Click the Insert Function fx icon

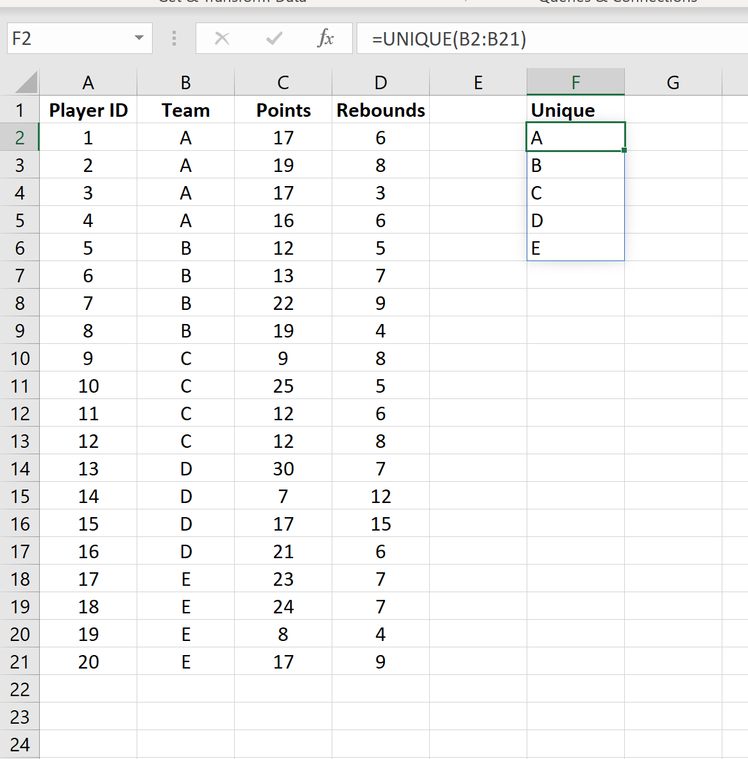pos(326,38)
